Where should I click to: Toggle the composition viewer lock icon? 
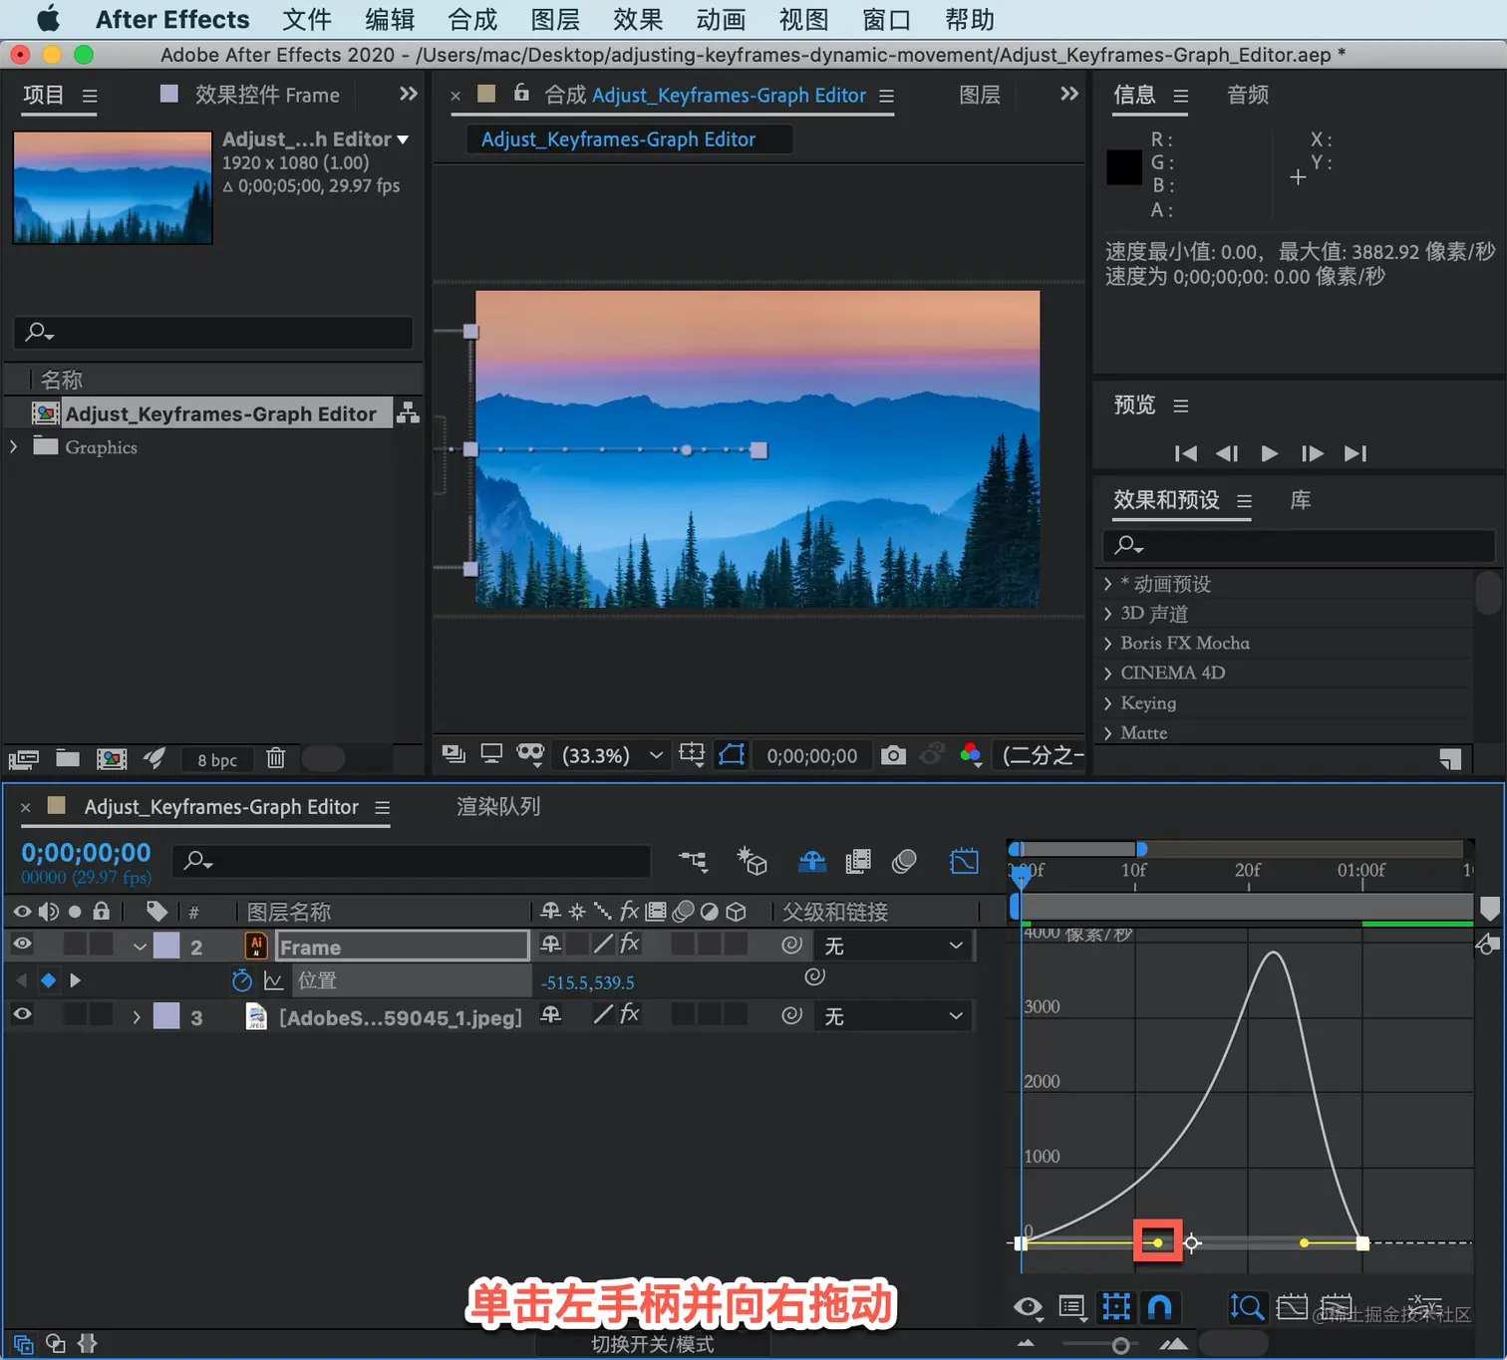521,93
